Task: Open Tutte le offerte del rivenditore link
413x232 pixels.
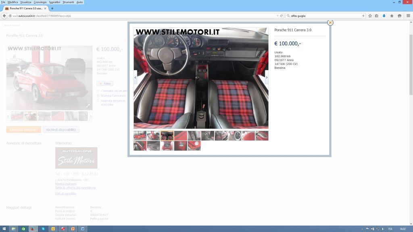Action: (75, 188)
